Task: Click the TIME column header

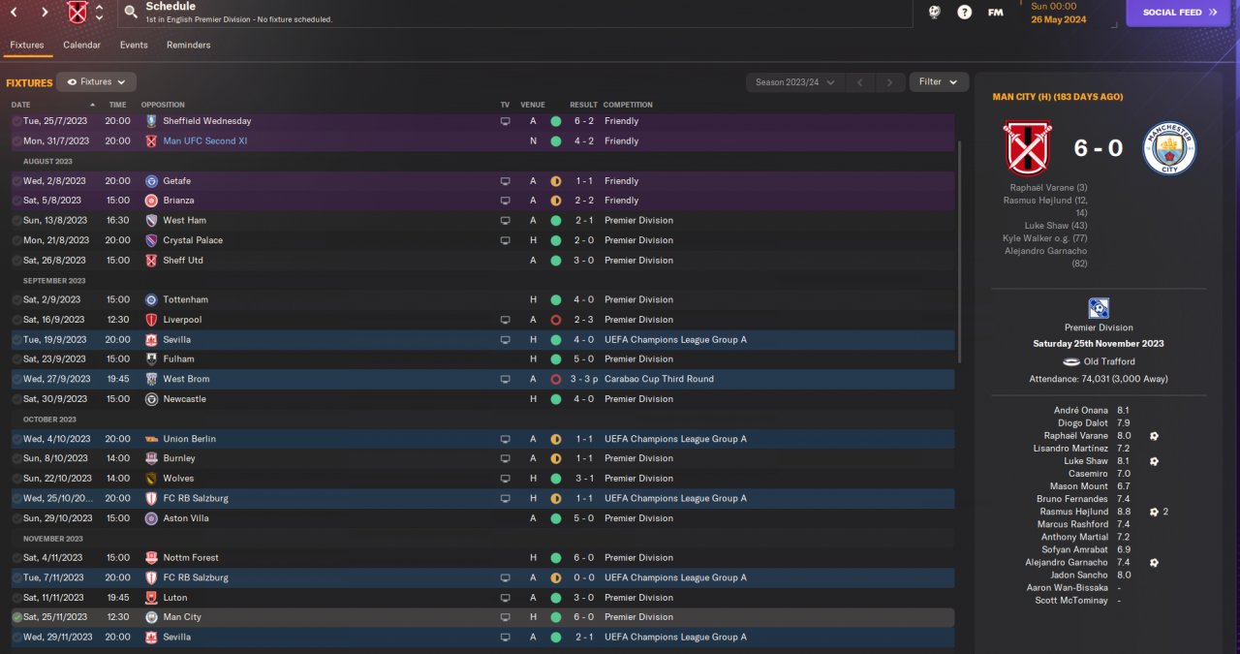Action: pyautogui.click(x=117, y=105)
